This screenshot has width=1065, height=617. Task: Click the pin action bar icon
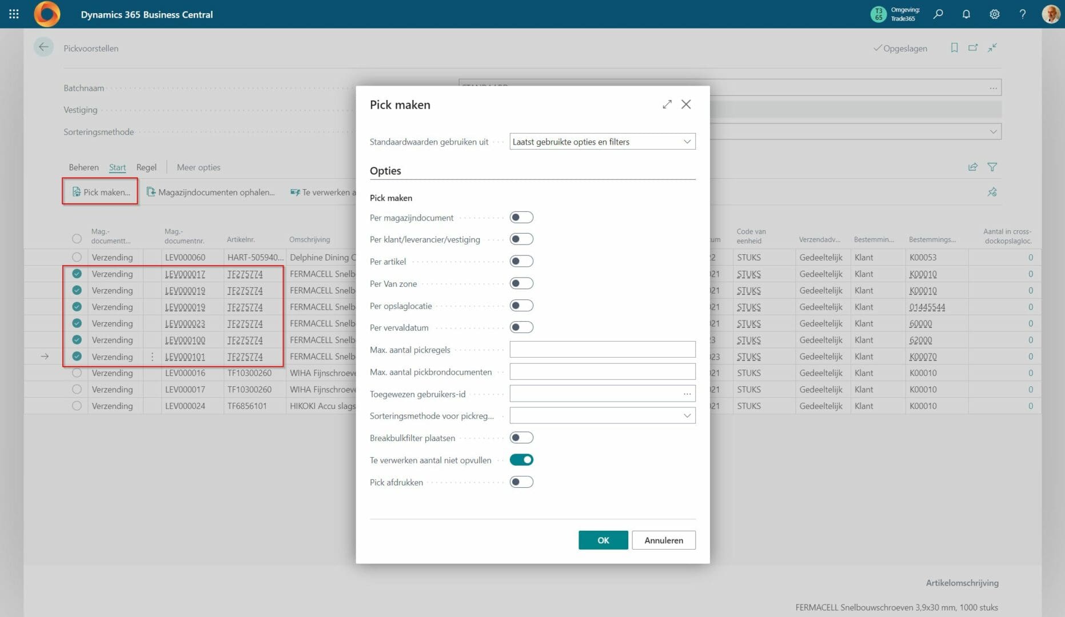click(x=992, y=192)
